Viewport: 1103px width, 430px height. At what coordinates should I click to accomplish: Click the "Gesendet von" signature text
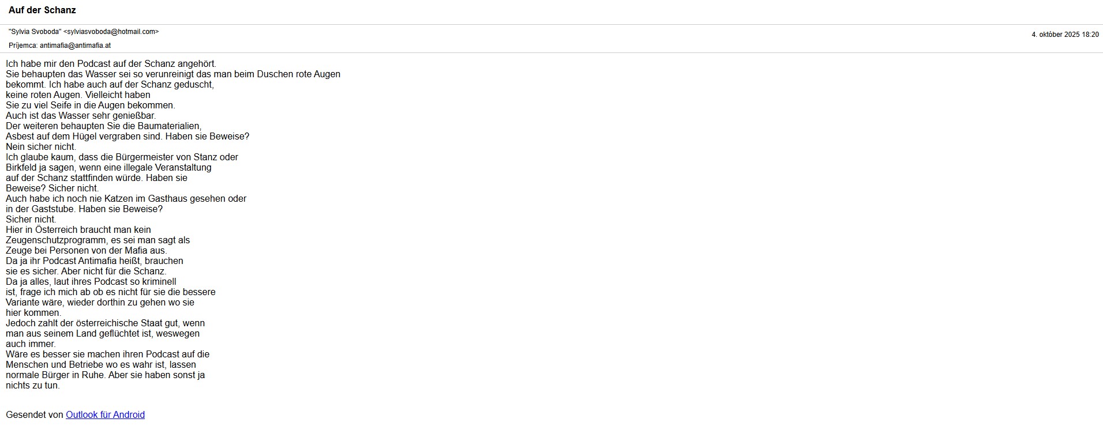[x=35, y=415]
